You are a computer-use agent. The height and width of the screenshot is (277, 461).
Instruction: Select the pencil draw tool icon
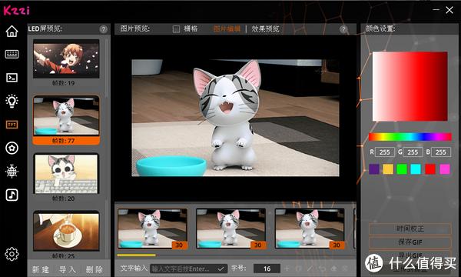(310, 269)
